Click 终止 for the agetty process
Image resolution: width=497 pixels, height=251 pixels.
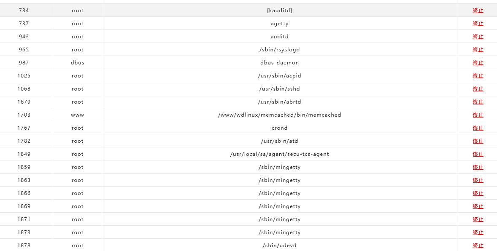tap(478, 24)
